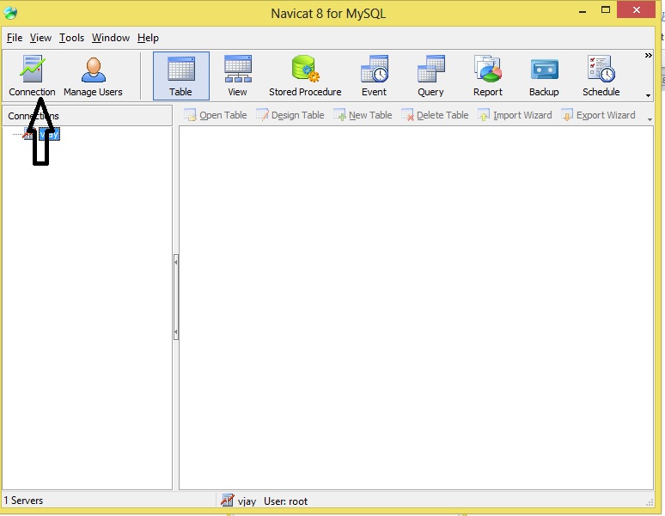The height and width of the screenshot is (516, 665).
Task: Close the Navicat window
Action: click(x=636, y=9)
